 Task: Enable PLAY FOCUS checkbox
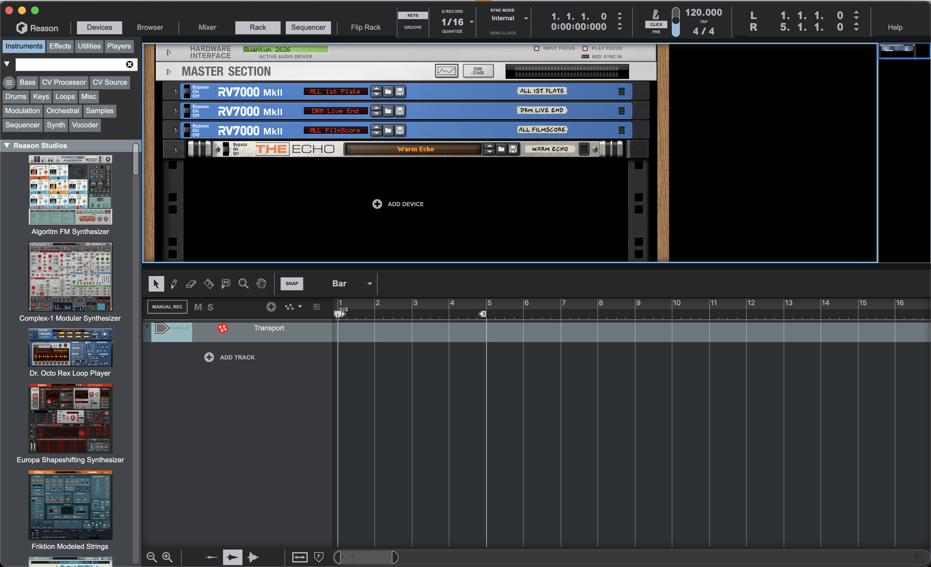click(585, 48)
